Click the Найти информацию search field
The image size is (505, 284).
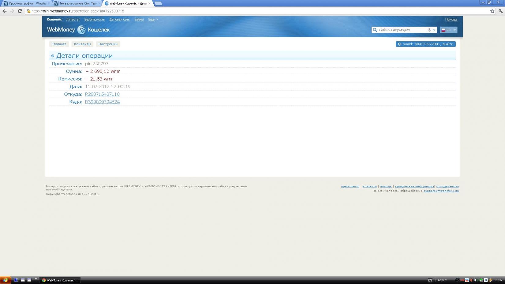(401, 30)
